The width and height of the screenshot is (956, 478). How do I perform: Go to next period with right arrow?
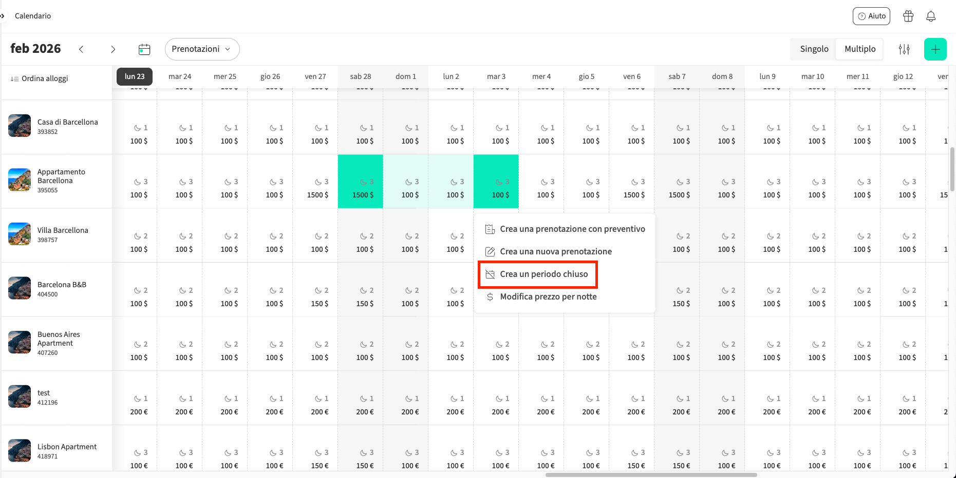pos(113,49)
